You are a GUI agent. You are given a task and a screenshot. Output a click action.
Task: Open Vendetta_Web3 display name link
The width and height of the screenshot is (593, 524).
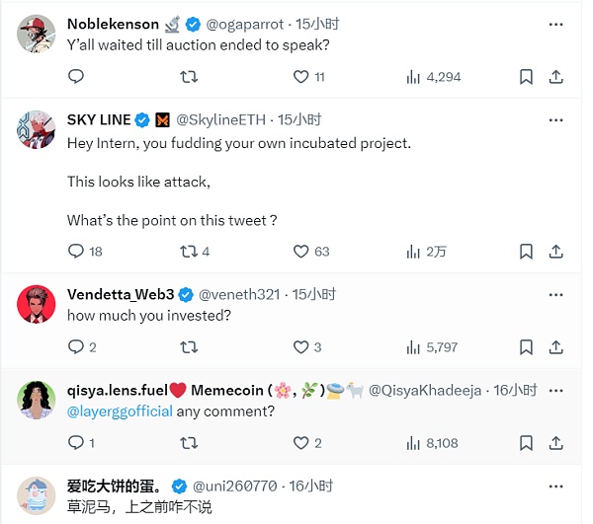(121, 294)
